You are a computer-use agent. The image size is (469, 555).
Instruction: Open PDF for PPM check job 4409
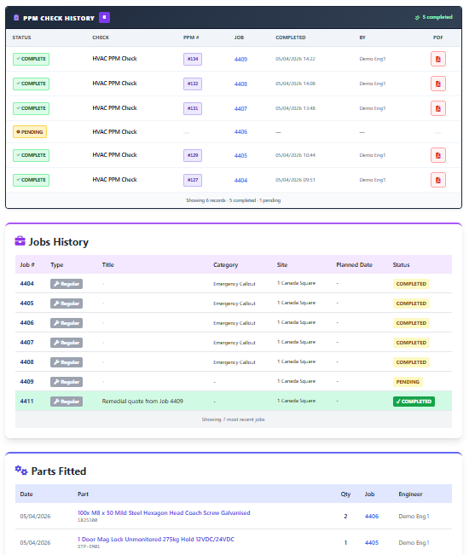pos(437,59)
